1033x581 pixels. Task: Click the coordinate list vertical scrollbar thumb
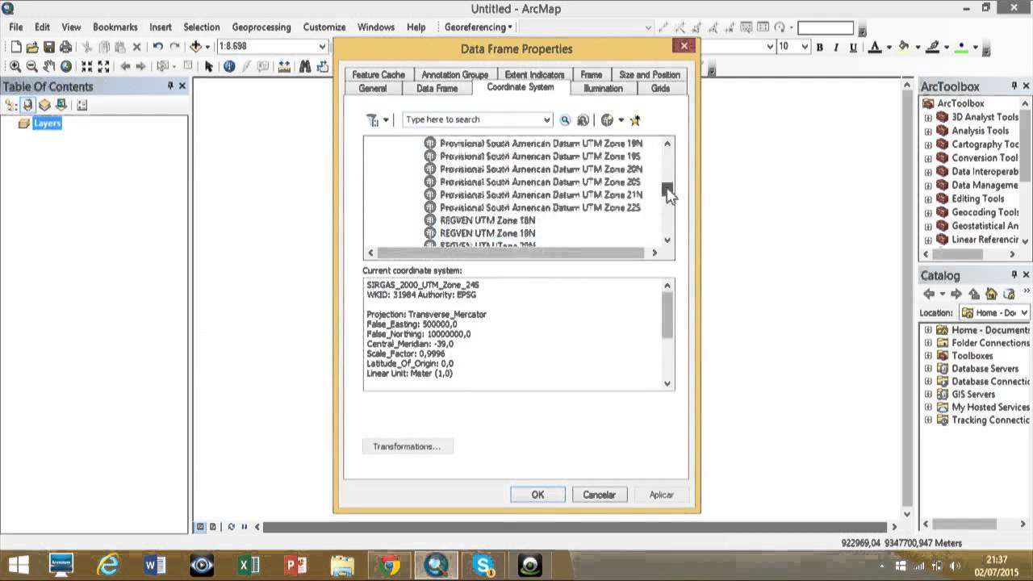[x=667, y=189]
